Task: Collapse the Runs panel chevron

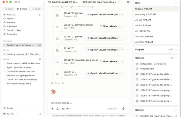Action: (176, 3)
